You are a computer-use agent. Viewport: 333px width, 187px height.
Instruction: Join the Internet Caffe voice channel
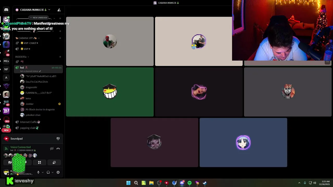(x=39, y=122)
